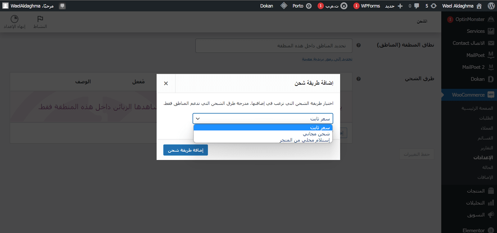Click the home icon beside Wael Aldaghma
497x233 pixels.
479,6
